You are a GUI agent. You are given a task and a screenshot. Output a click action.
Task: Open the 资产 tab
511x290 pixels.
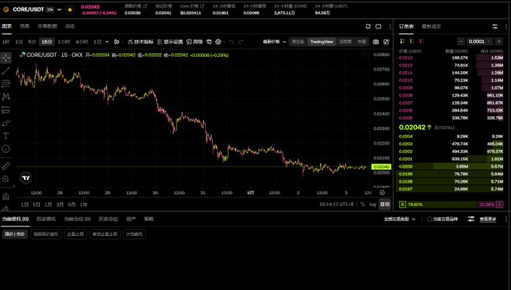coord(131,219)
